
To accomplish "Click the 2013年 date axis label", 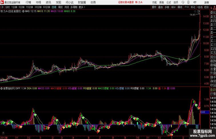I will [x=4, y=138].
